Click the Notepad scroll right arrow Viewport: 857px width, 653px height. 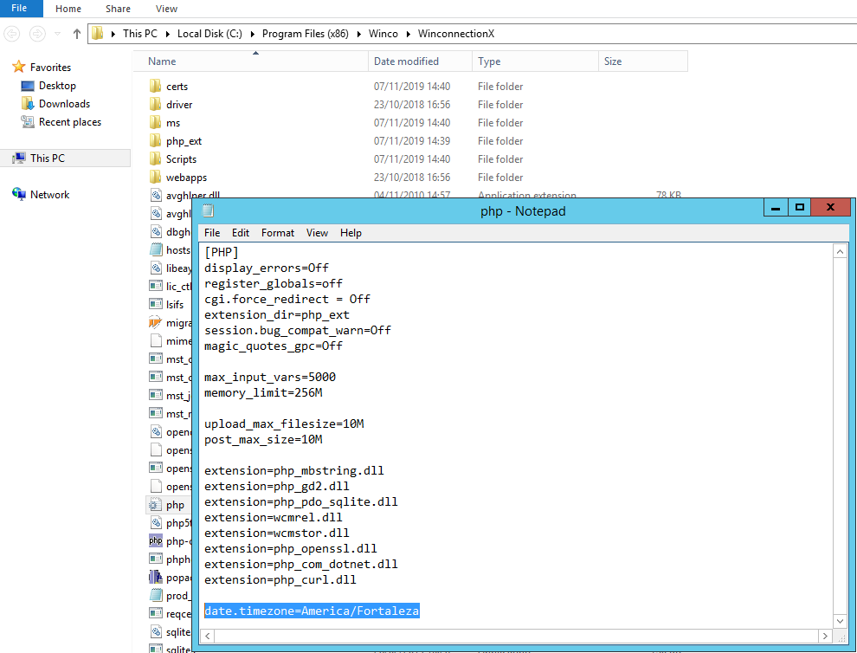tap(825, 636)
